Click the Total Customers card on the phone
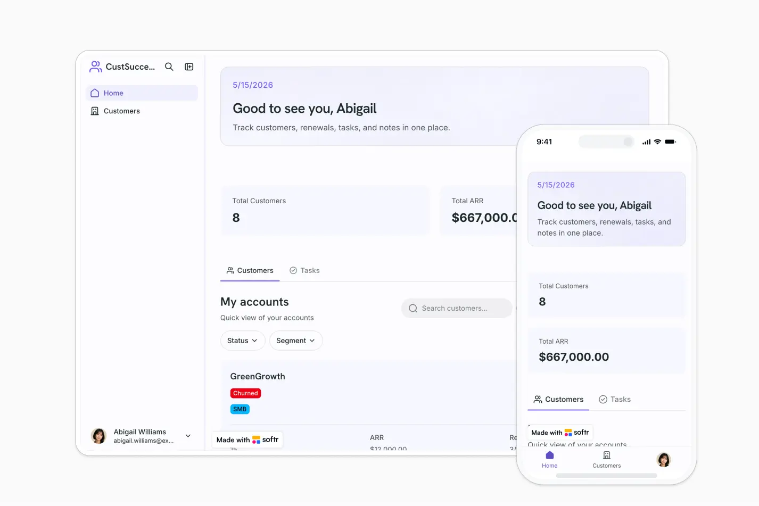759x506 pixels. coord(607,295)
